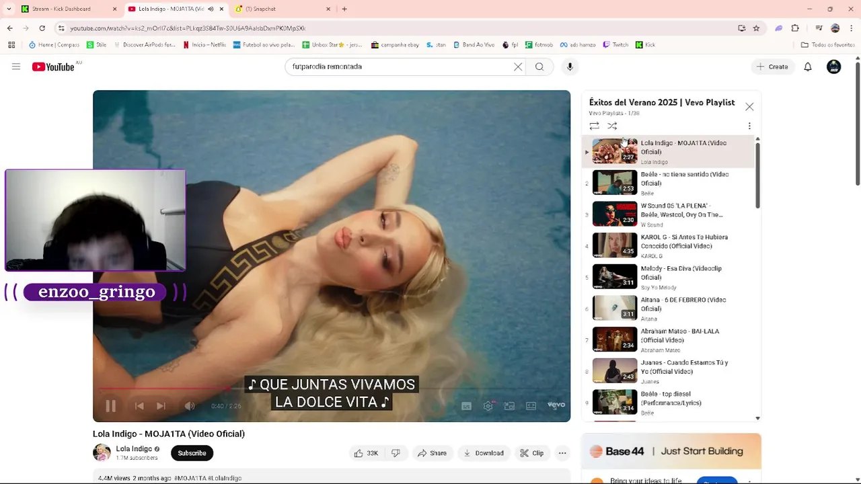Click the vevo watermark logo in player
This screenshot has height=484, width=861.
click(x=556, y=405)
